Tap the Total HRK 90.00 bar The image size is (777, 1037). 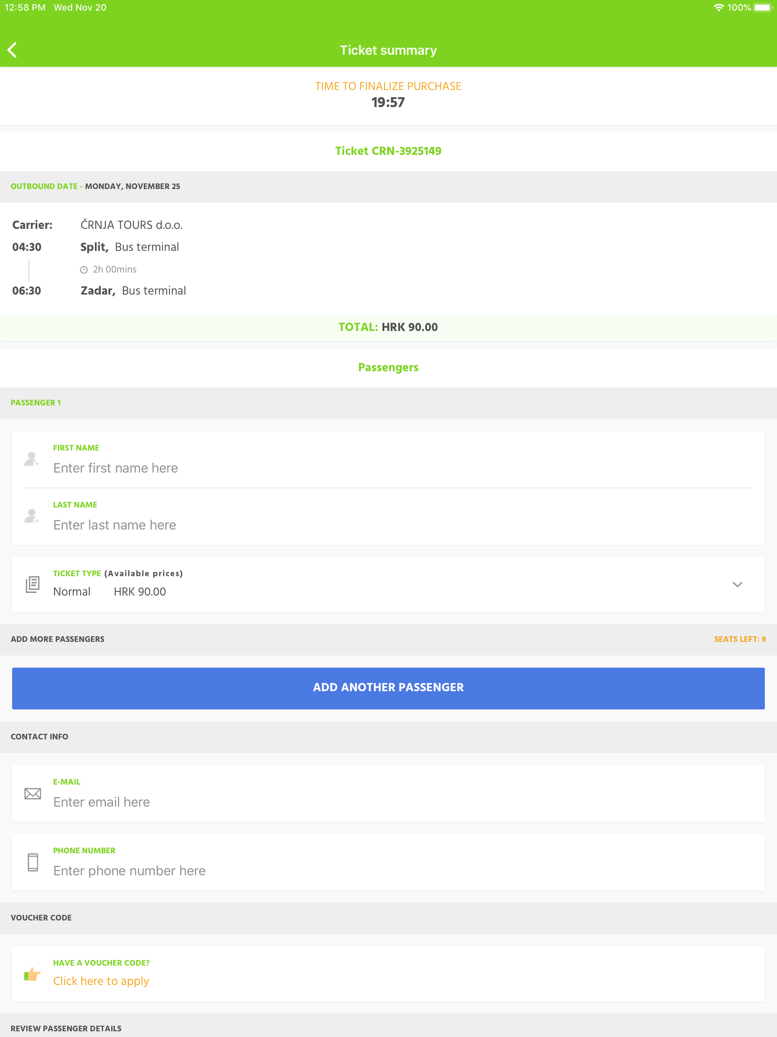388,327
